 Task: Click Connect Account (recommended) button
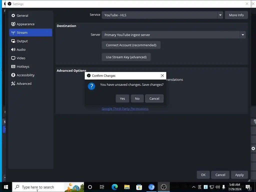tap(131, 45)
